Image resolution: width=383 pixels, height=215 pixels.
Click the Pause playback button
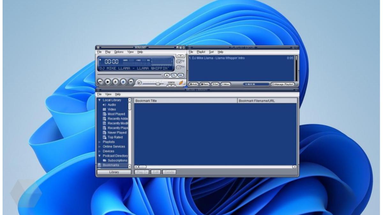(116, 82)
